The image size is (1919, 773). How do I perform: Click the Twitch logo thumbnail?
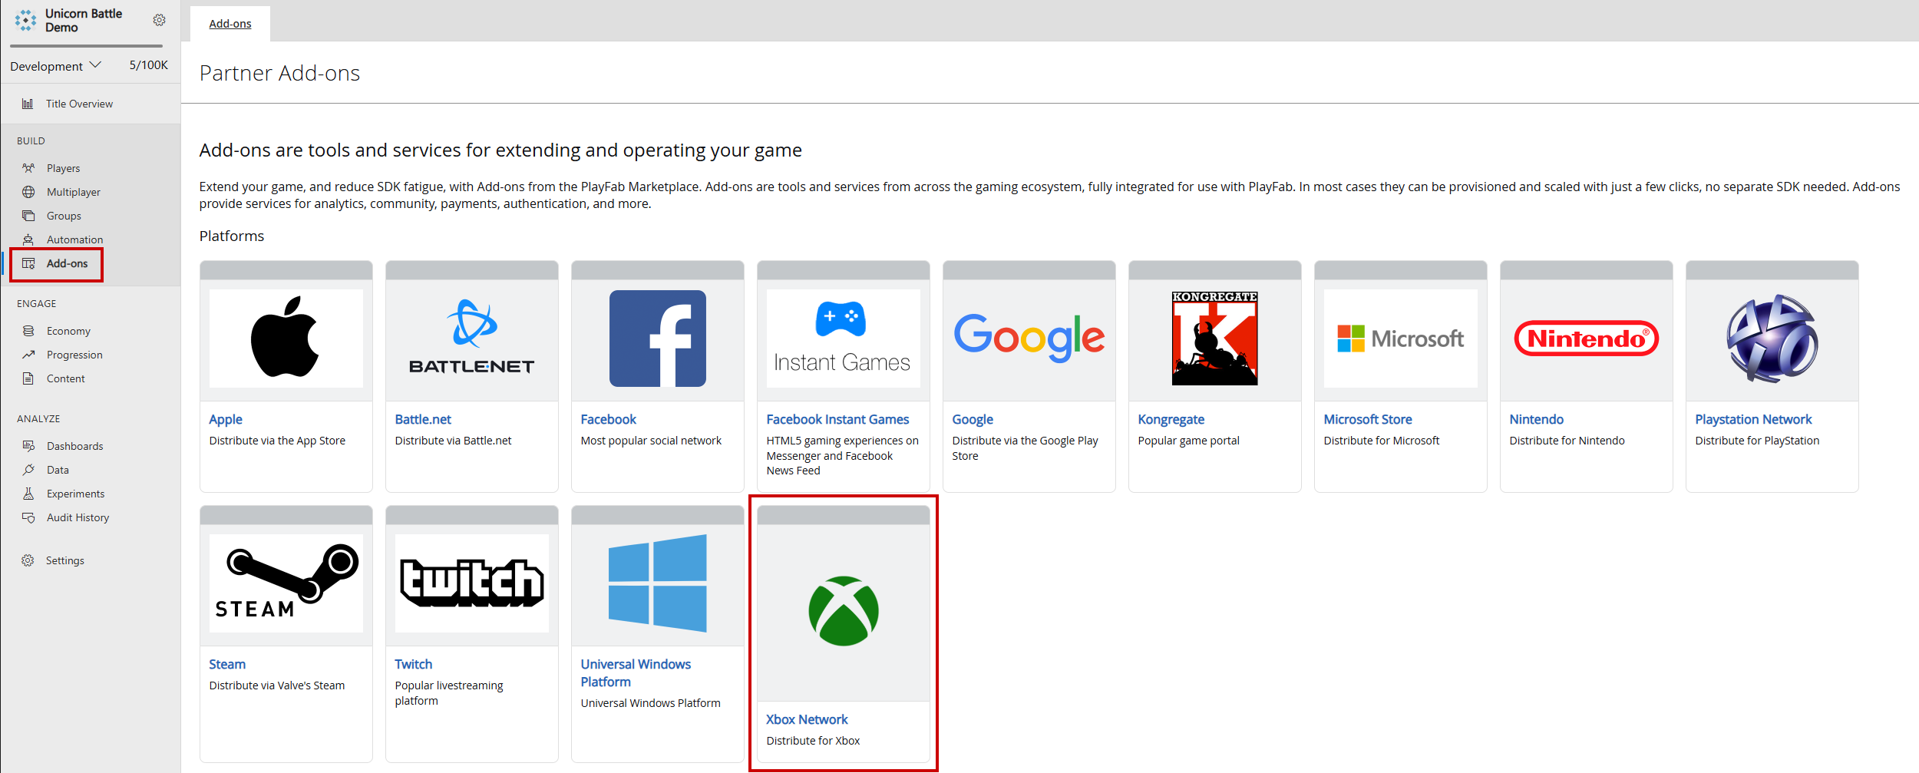472,583
